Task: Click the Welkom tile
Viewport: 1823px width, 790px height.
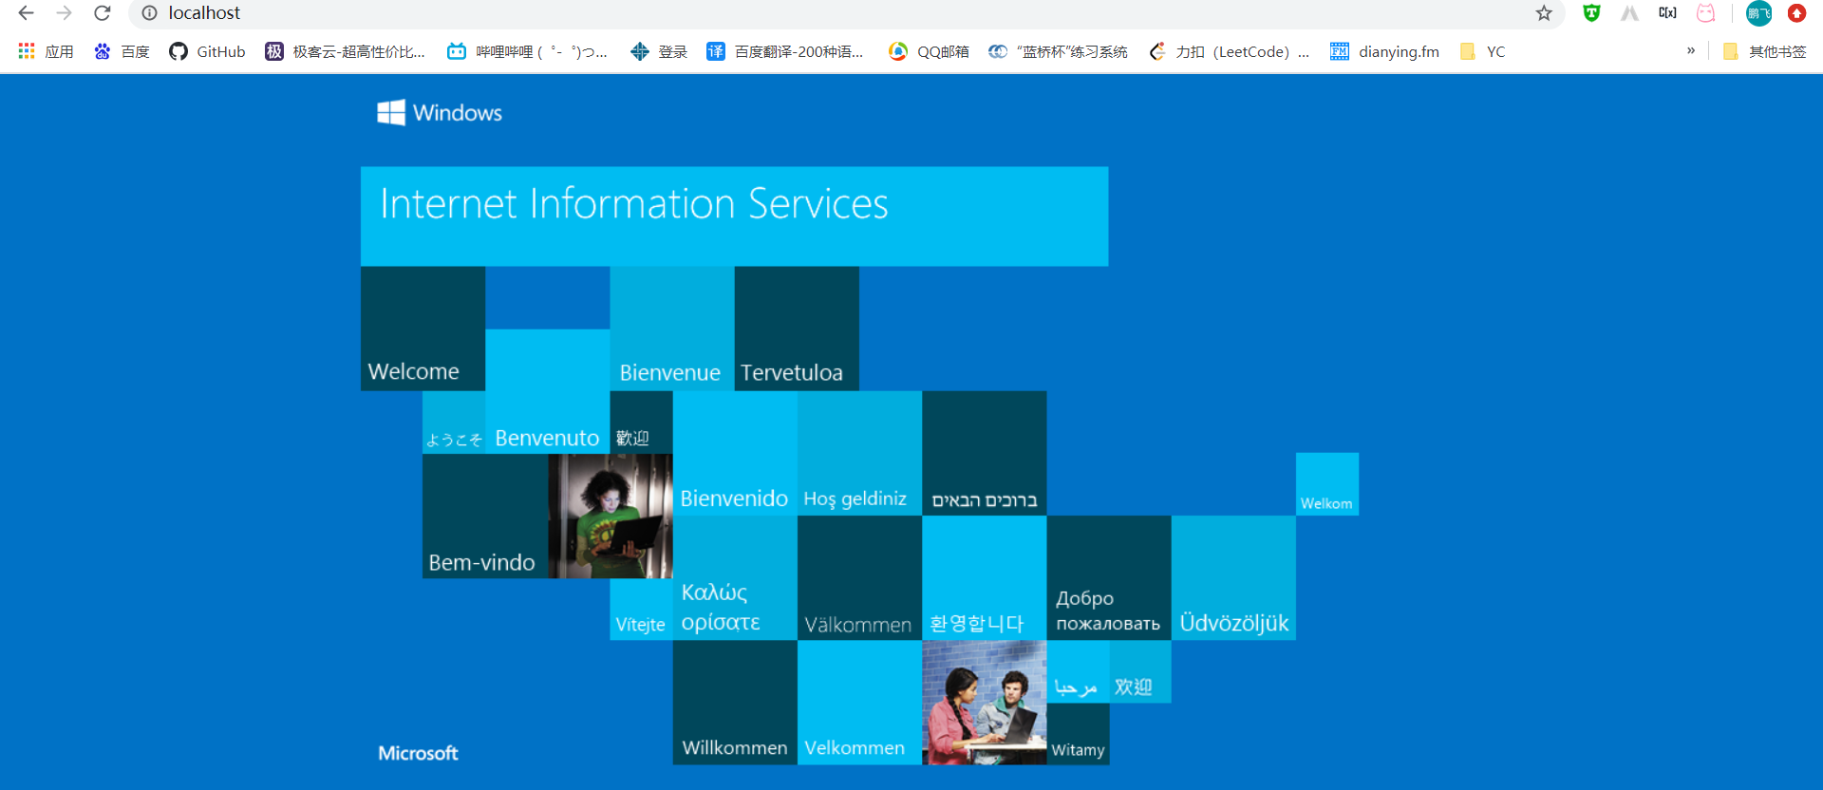Action: [1326, 484]
